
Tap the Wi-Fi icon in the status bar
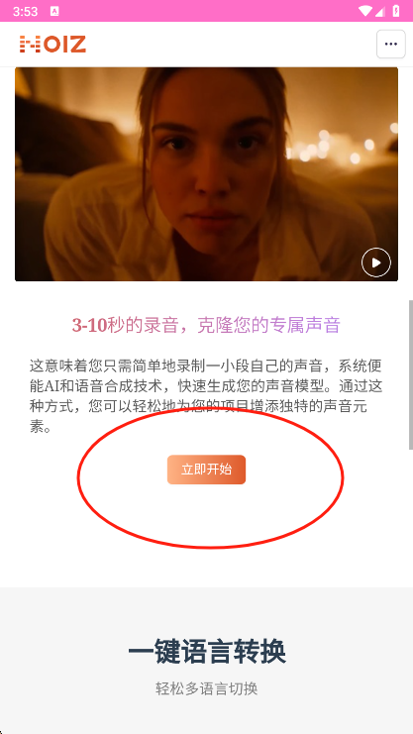(x=364, y=11)
